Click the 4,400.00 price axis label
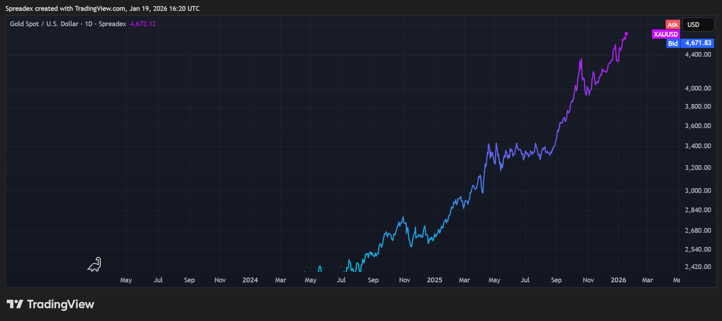 [x=698, y=54]
